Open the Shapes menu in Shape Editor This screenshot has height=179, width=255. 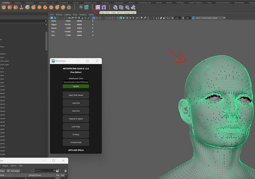(x=5, y=165)
